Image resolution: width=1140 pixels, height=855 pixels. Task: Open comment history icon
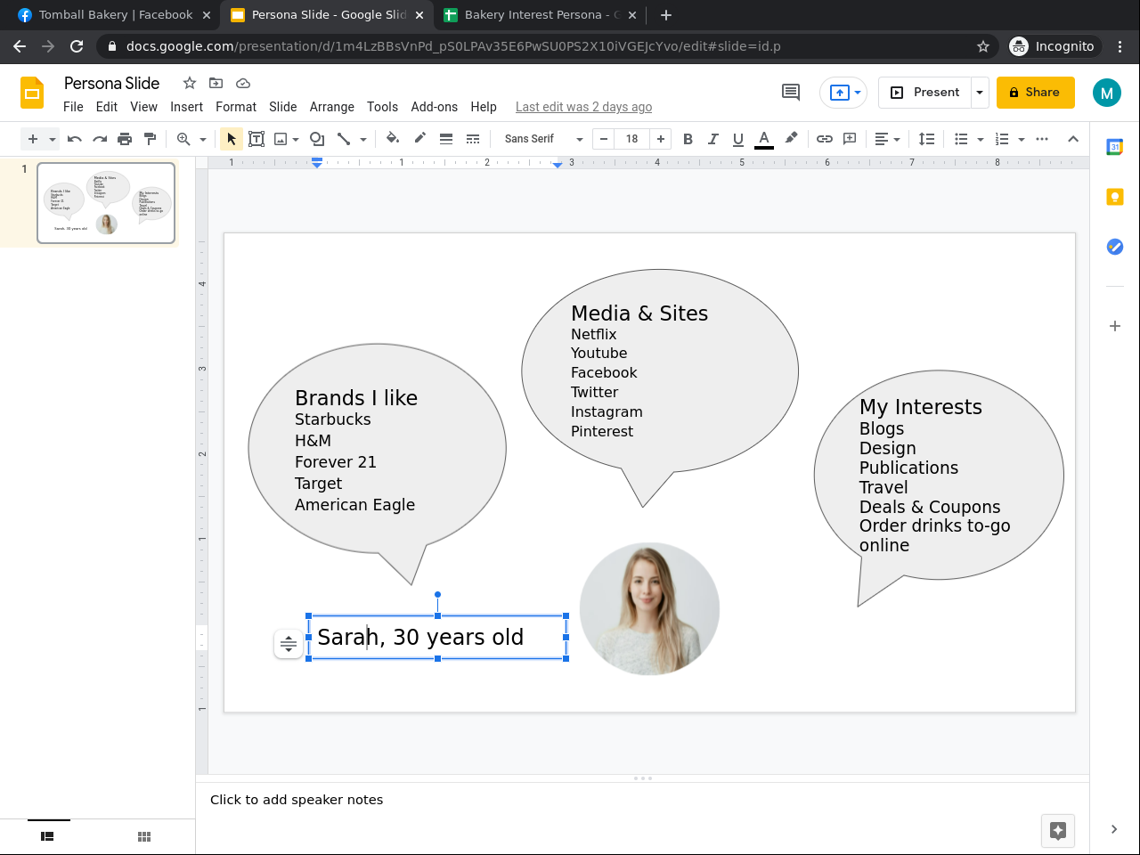790,92
